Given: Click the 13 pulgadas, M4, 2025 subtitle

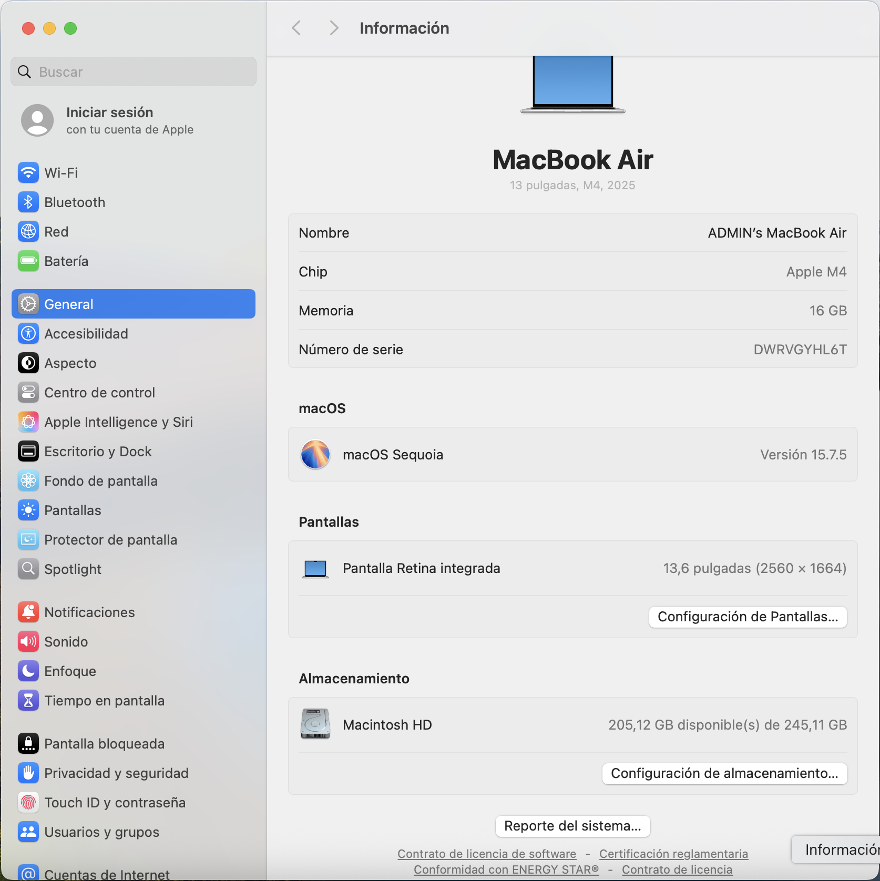Looking at the screenshot, I should click(x=572, y=185).
